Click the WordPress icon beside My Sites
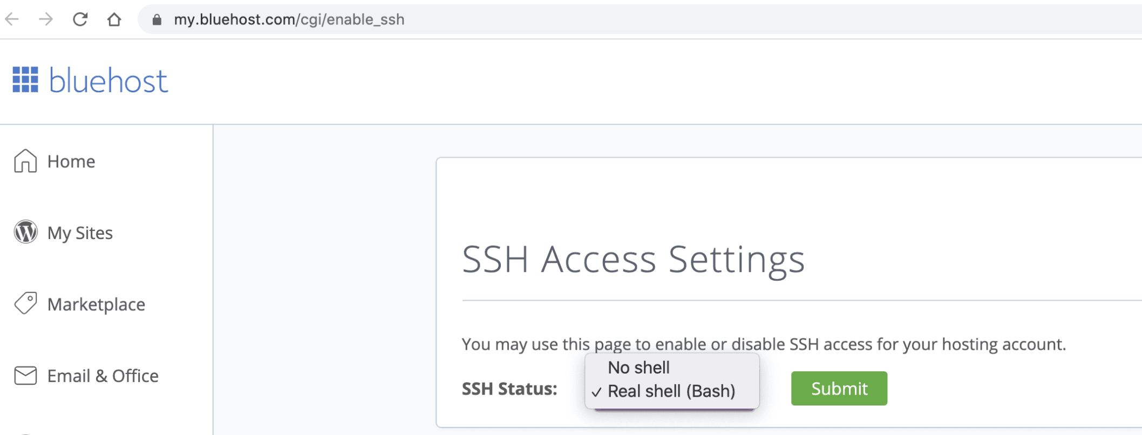 pos(25,232)
